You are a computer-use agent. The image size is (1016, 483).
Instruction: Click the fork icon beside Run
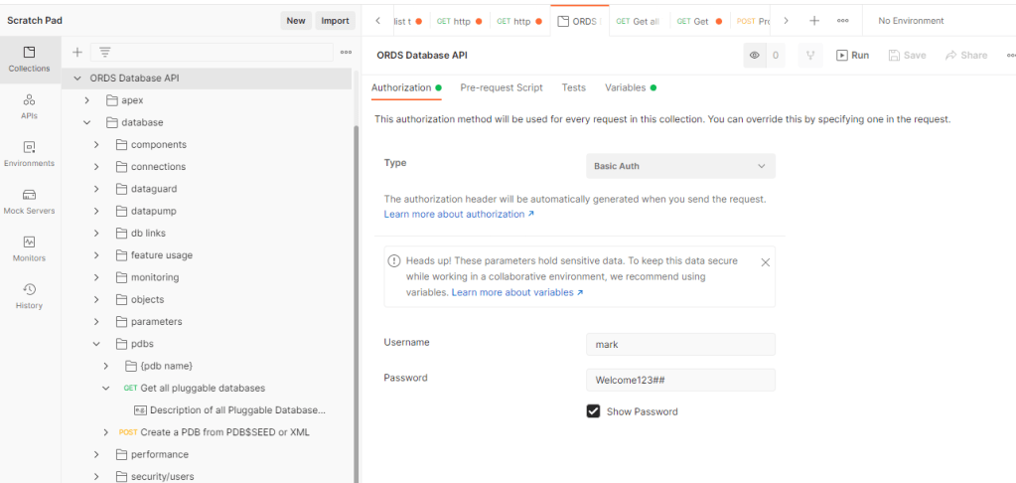point(810,56)
